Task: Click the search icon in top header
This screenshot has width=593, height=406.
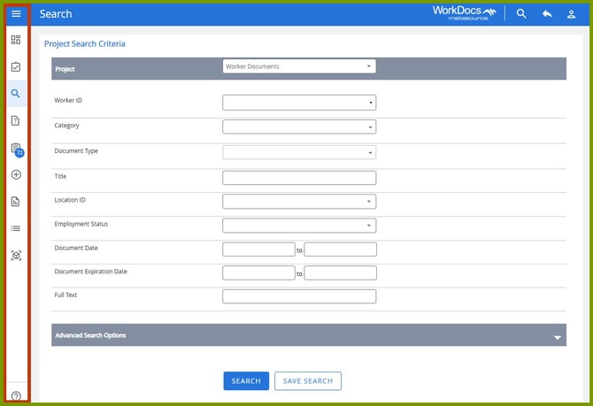Action: (x=521, y=14)
